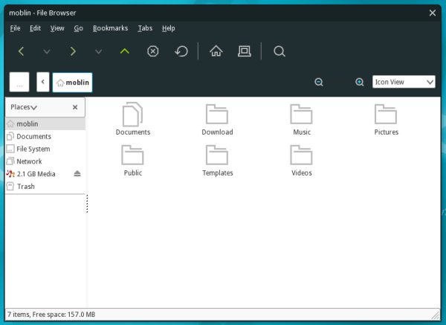Open the Computer location icon
The width and height of the screenshot is (446, 325).
point(245,51)
